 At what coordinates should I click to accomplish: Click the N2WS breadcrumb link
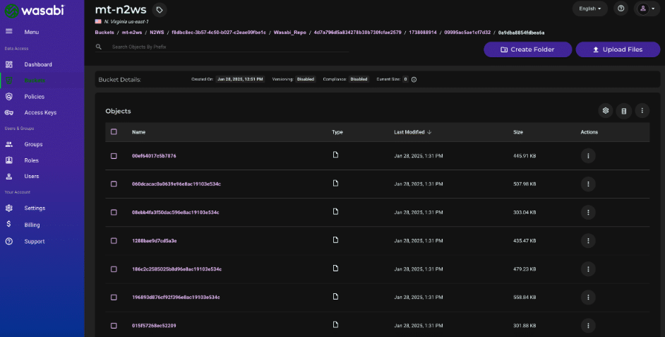[x=157, y=32]
